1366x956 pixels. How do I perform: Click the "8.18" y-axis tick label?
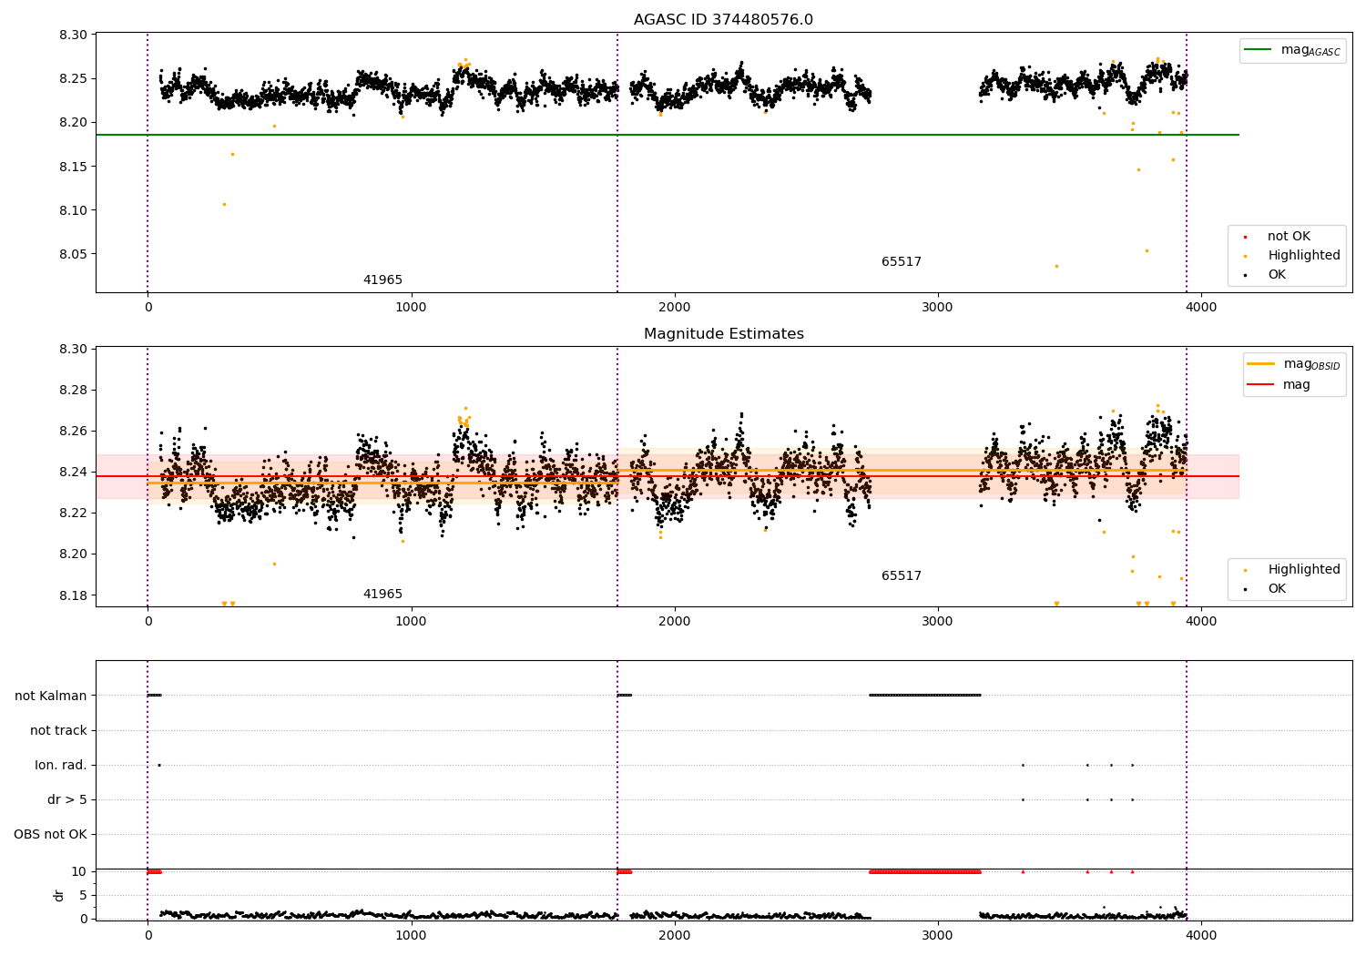74,595
